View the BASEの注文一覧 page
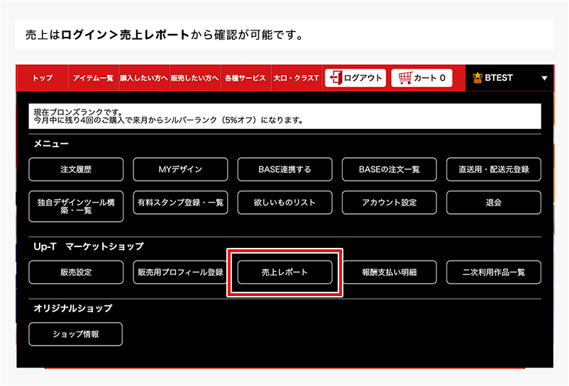Screen dimensions: 569x386 389,169
